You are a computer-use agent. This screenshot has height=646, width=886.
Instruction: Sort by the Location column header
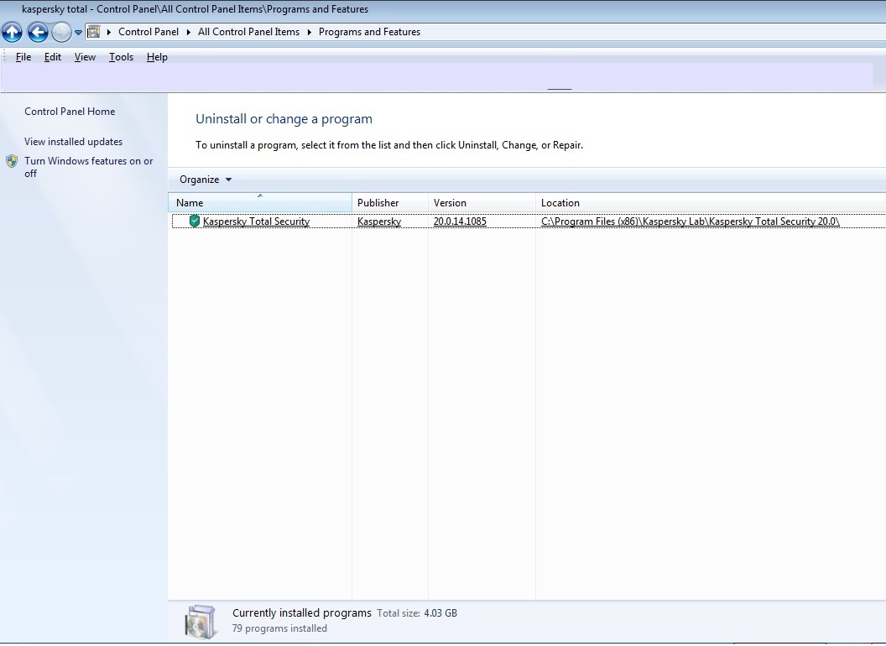pos(711,202)
